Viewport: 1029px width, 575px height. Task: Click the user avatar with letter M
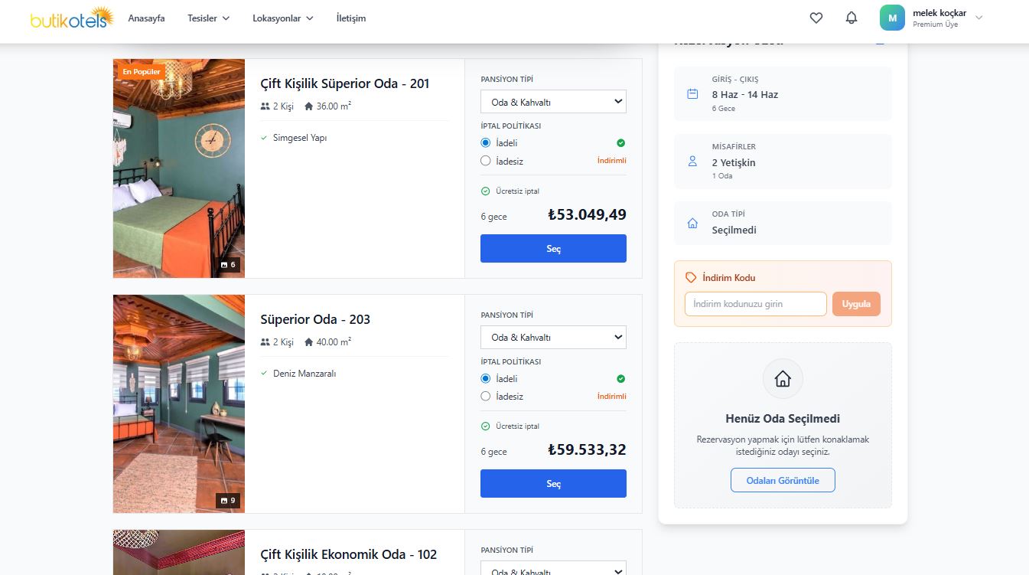pyautogui.click(x=892, y=18)
